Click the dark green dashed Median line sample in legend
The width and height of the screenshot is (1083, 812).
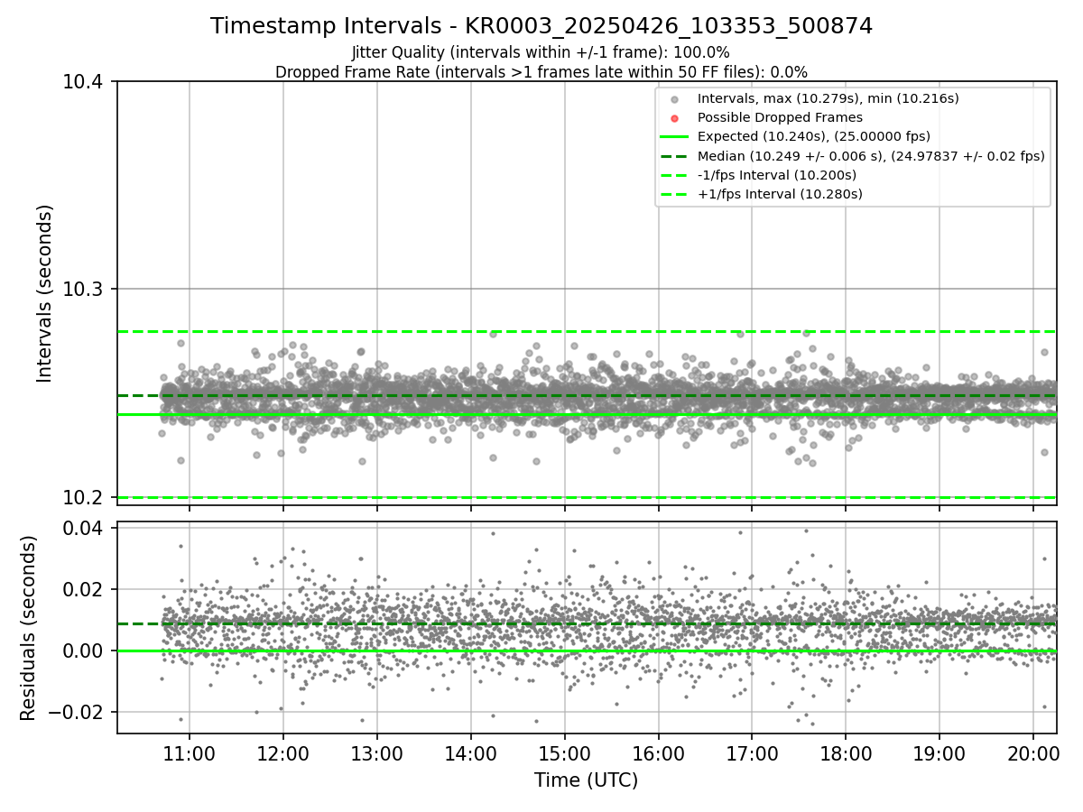[674, 156]
